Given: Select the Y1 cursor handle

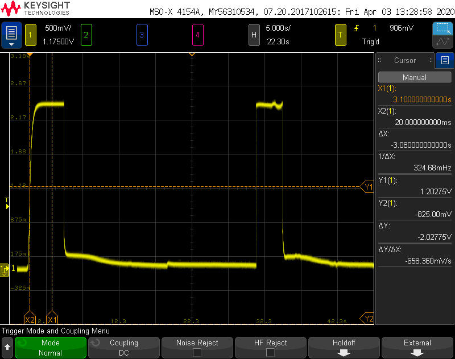Looking at the screenshot, I should point(367,187).
